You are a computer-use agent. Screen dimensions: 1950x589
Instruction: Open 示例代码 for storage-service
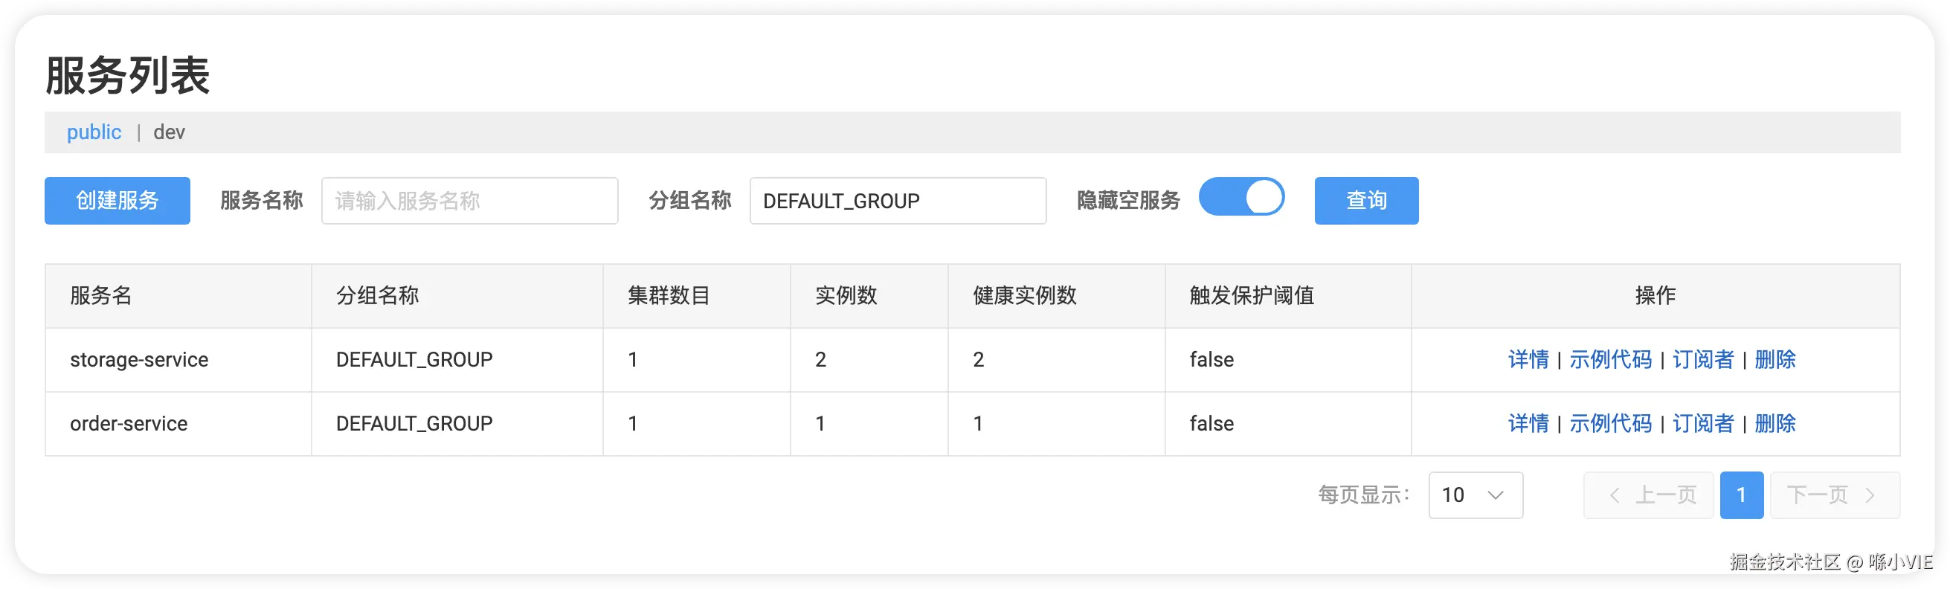tap(1610, 360)
